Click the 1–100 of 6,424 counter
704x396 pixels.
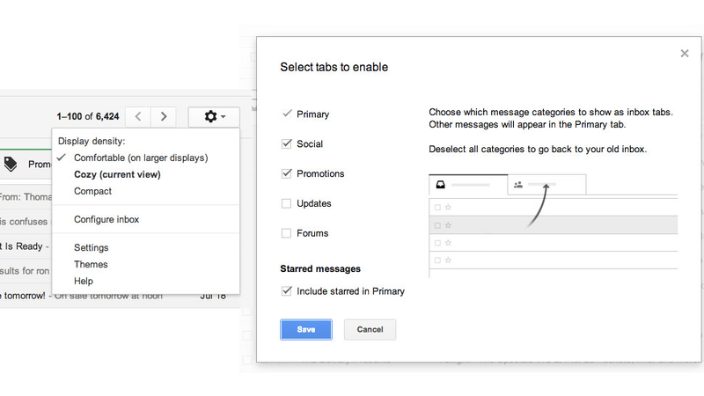(x=88, y=117)
